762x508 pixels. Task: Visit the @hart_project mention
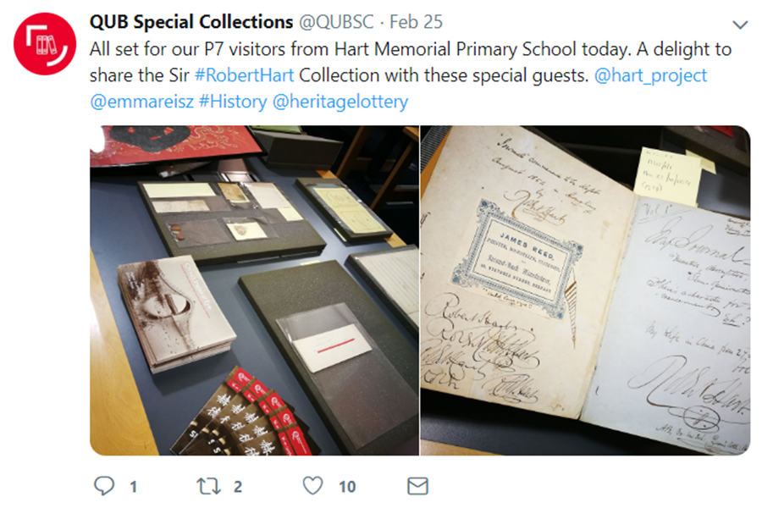pyautogui.click(x=651, y=75)
